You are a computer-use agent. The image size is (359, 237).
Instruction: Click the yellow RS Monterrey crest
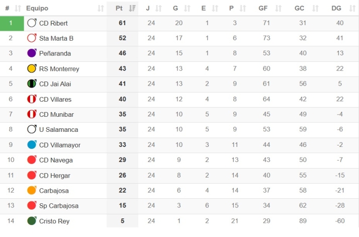(x=32, y=68)
